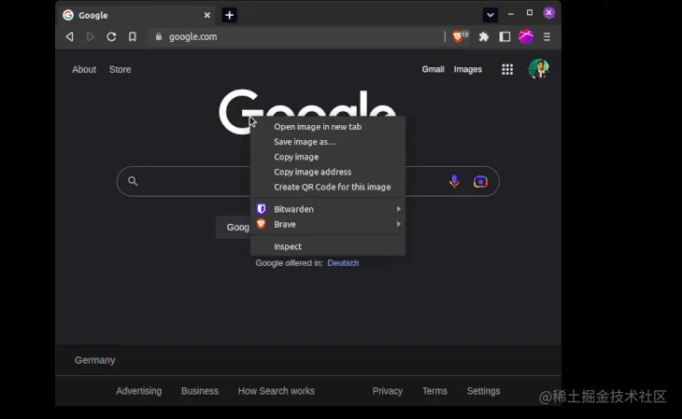Switch to the Google tab
The image size is (682, 419).
(137, 15)
